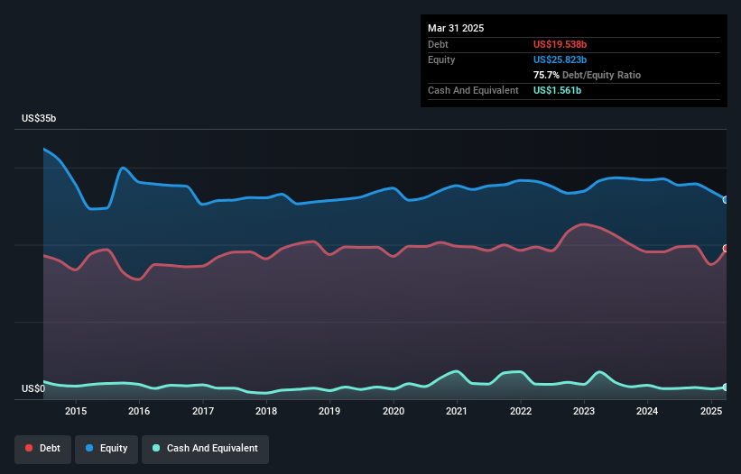The width and height of the screenshot is (741, 474).
Task: Click the 2019 x-axis label
Action: coord(329,411)
